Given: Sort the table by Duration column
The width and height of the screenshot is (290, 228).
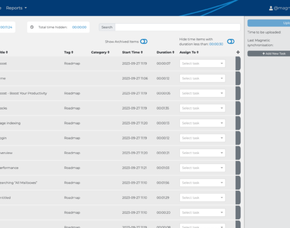Looking at the screenshot, I should tap(165, 52).
